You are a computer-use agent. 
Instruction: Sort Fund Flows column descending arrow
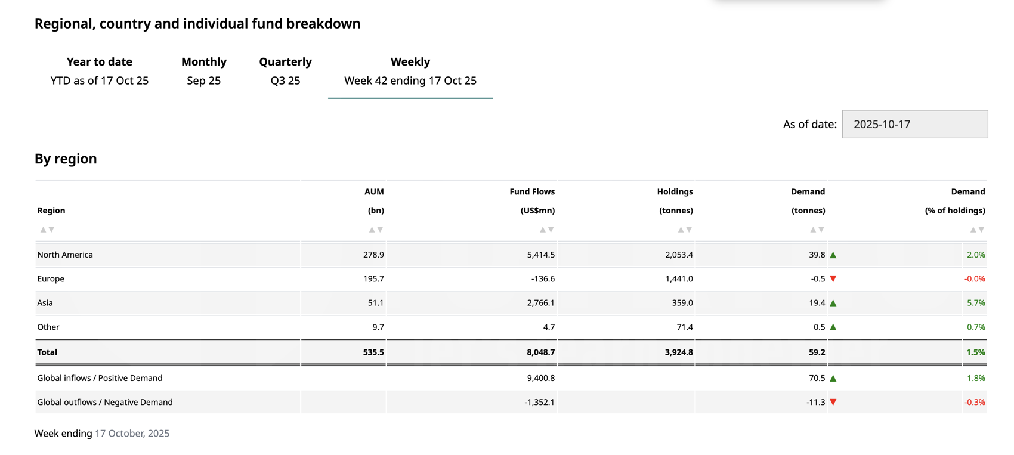click(551, 230)
